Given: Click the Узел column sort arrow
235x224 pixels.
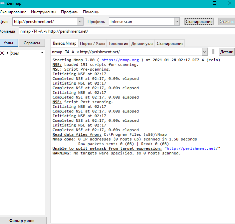Looking at the screenshot, I should [42, 53].
